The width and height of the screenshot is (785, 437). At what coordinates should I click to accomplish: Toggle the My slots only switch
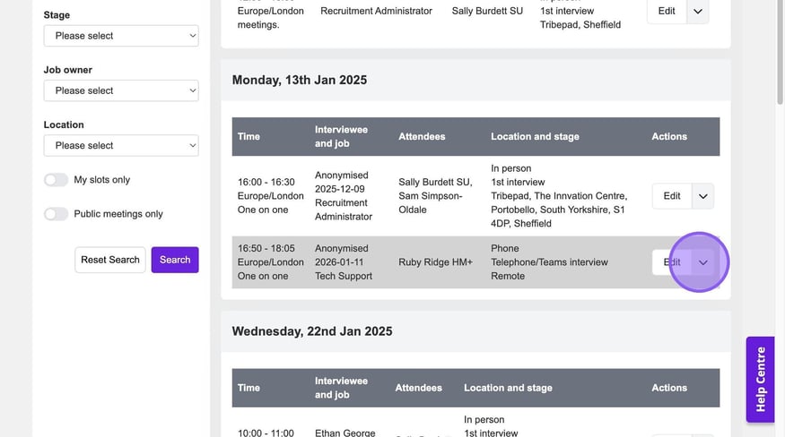[57, 180]
